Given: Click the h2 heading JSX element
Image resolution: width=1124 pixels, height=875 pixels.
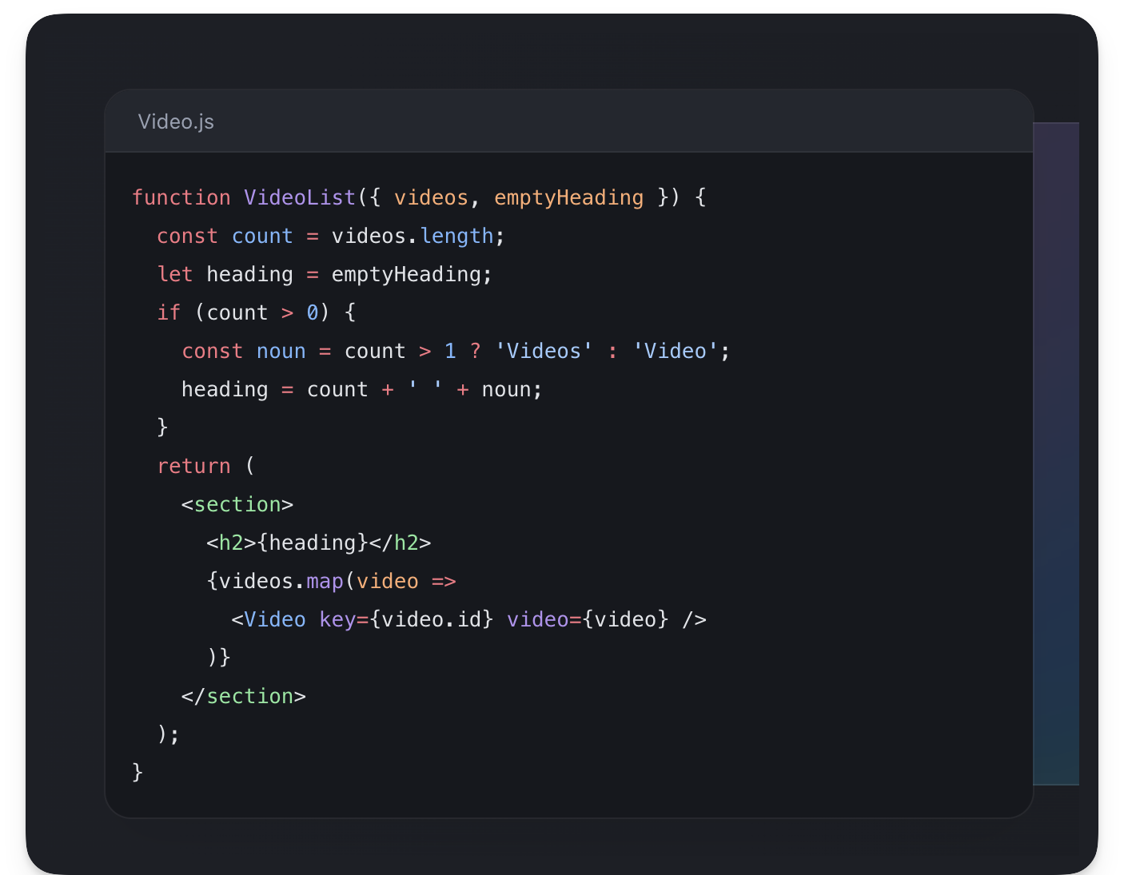Looking at the screenshot, I should [320, 543].
